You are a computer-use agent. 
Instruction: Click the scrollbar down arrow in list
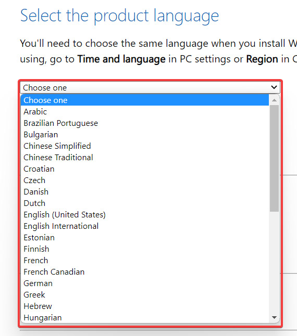274,317
